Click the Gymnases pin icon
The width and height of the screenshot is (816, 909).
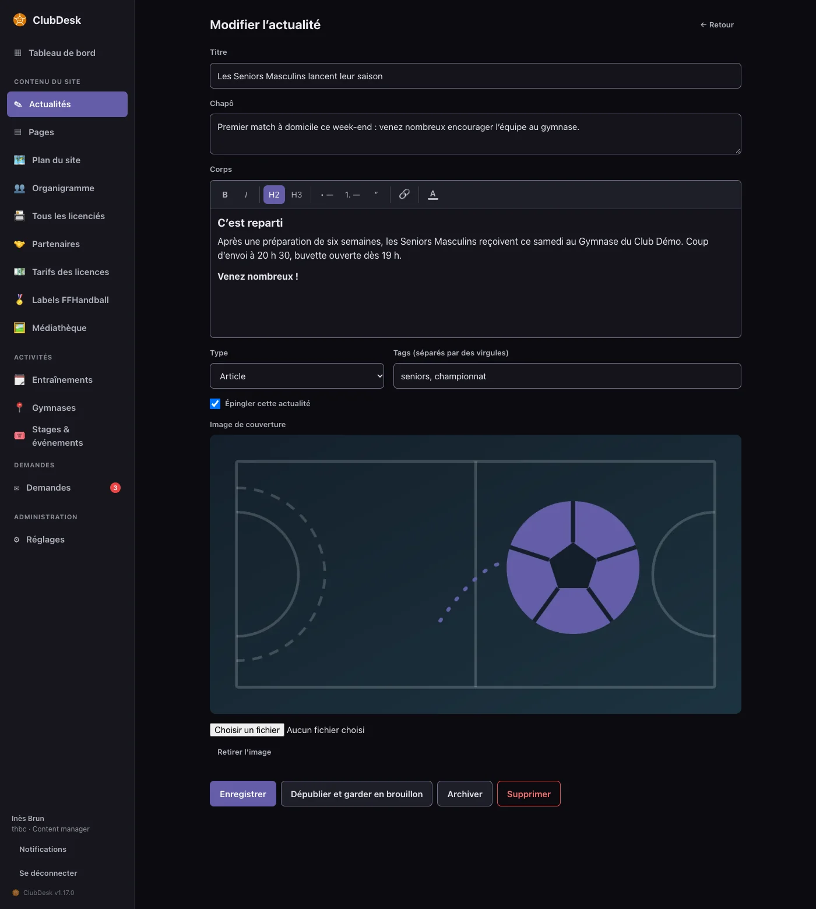tap(20, 408)
